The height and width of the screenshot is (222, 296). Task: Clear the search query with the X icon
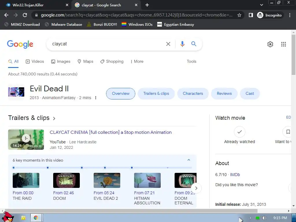tap(168, 44)
